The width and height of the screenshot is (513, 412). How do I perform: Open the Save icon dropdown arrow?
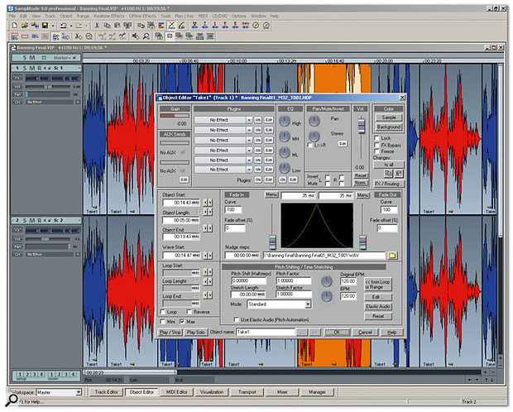pos(52,25)
